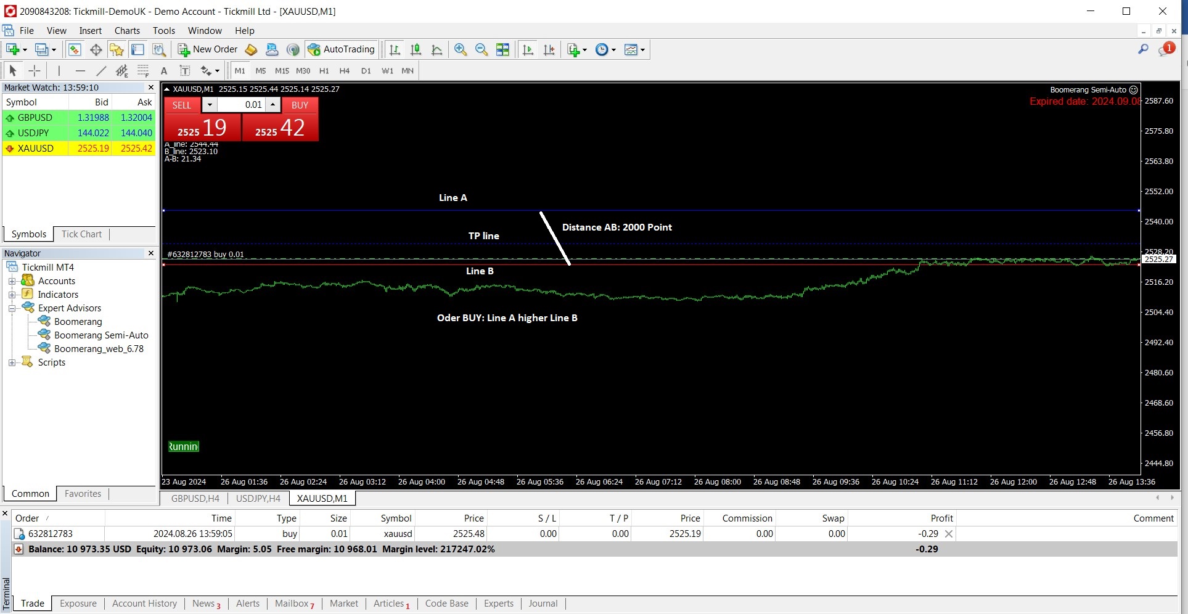Switch to D1 timeframe

[366, 70]
